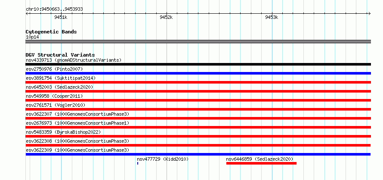Viewport: 383px width, 180px height.
Task: Open variant label esv3622308 (1000GenomesConsortiumPhase3)
Action: (x=77, y=141)
